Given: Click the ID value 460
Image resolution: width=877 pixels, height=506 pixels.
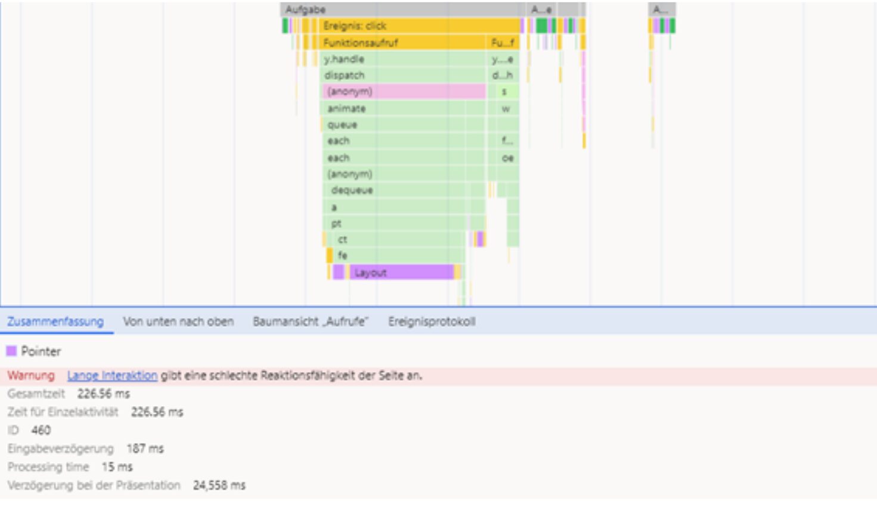Looking at the screenshot, I should [41, 430].
